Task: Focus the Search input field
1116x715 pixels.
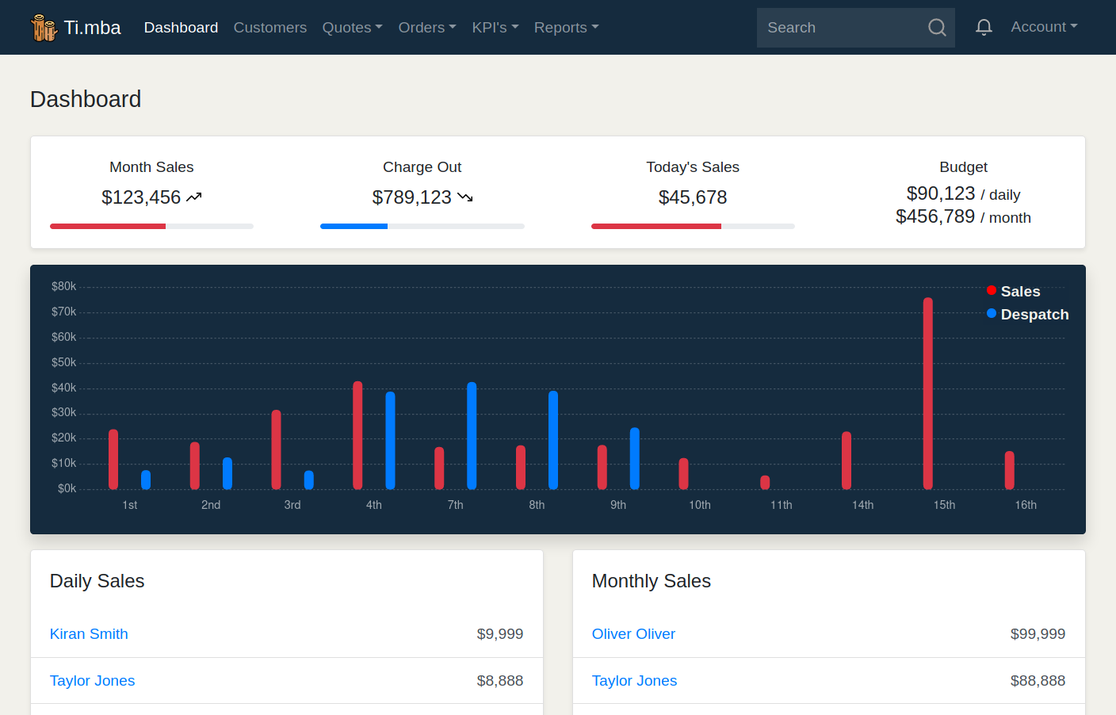Action: (x=840, y=28)
